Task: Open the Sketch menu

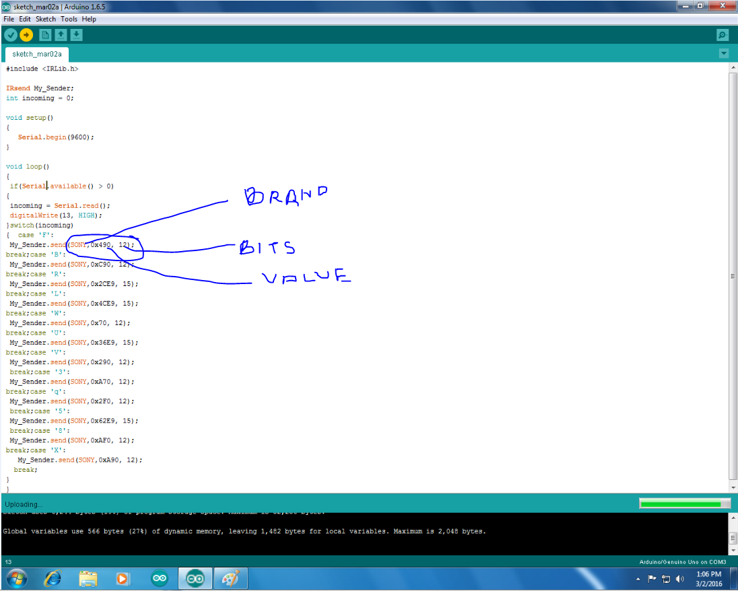Action: pos(46,20)
